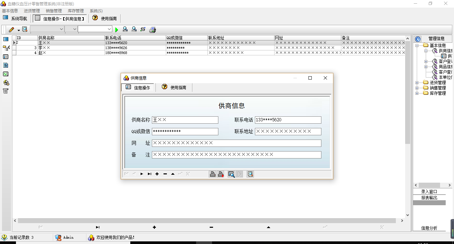Image resolution: width=454 pixels, height=244 pixels.
Task: Click the printer icon with red arrow
Action: click(x=221, y=174)
